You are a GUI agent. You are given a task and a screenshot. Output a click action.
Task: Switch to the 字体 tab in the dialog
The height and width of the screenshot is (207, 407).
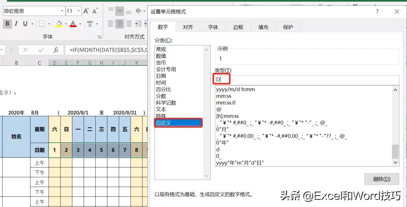[x=213, y=27]
